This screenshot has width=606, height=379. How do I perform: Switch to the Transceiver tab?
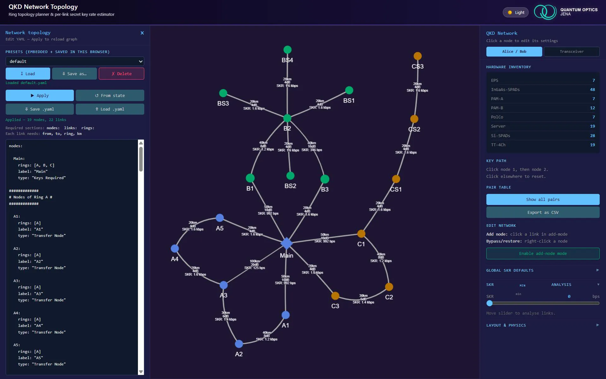pos(572,51)
